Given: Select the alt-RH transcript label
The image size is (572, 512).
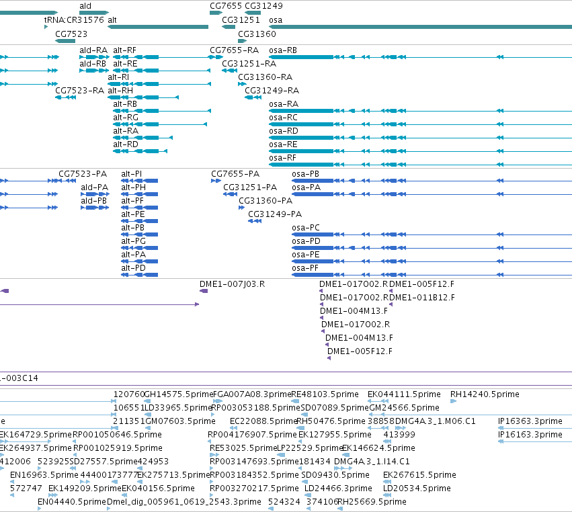Looking at the screenshot, I should pyautogui.click(x=120, y=91).
